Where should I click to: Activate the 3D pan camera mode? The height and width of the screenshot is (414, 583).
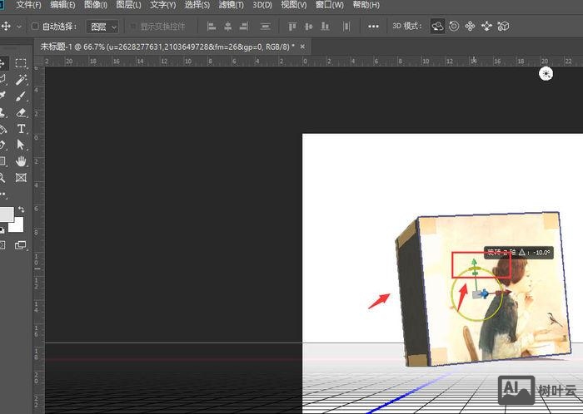pos(471,27)
